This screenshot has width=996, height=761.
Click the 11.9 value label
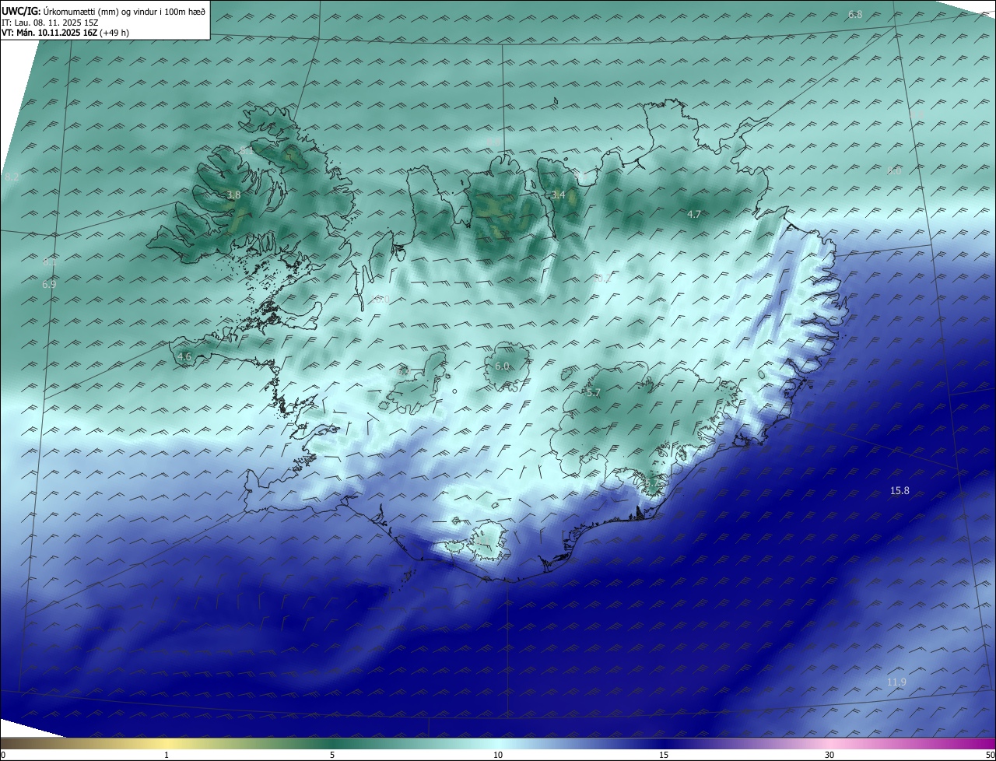pyautogui.click(x=896, y=682)
